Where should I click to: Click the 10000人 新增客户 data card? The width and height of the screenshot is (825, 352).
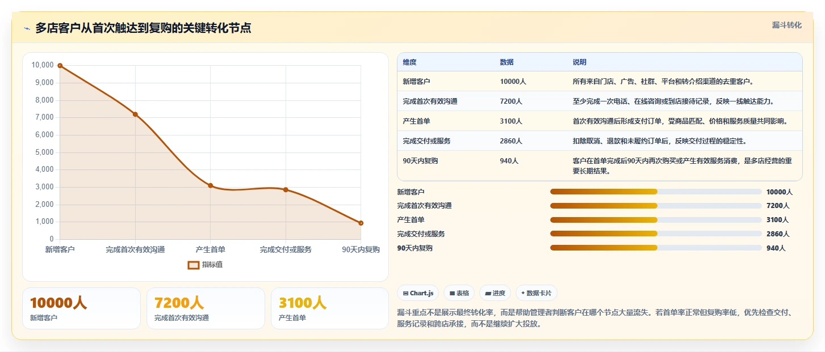click(x=81, y=308)
